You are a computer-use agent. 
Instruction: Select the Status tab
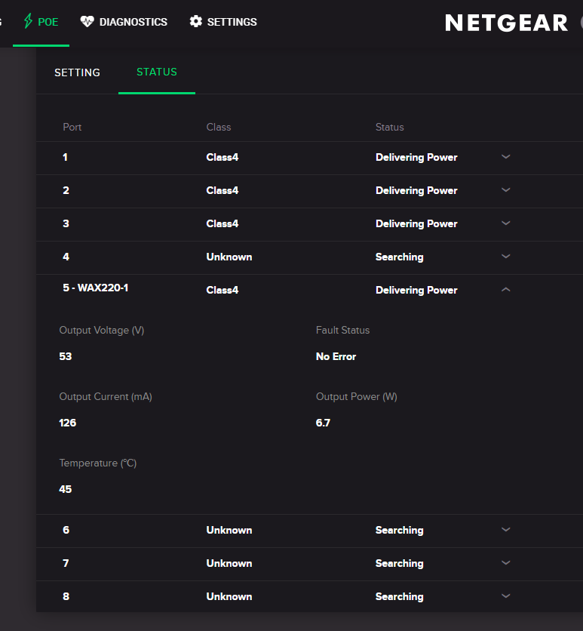tap(157, 72)
